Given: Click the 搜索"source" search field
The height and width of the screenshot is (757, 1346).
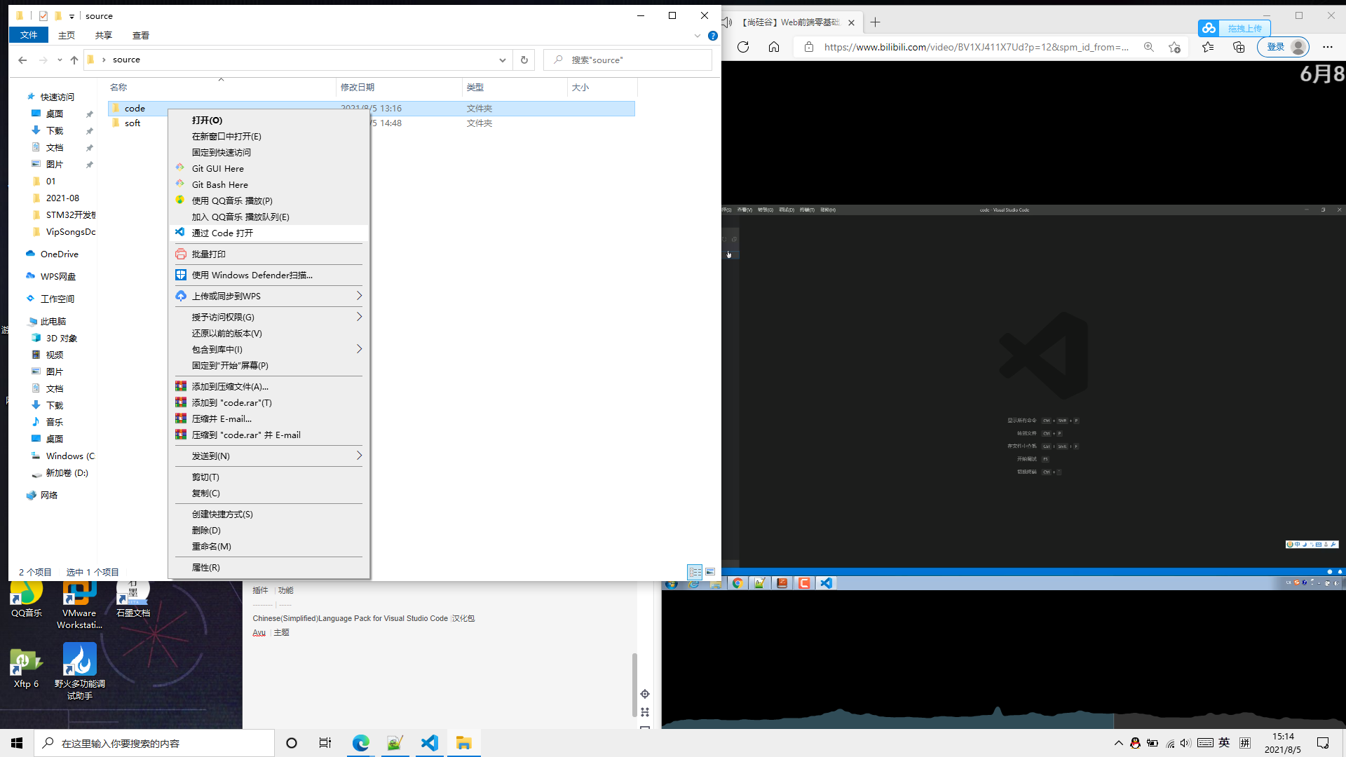Looking at the screenshot, I should (627, 60).
